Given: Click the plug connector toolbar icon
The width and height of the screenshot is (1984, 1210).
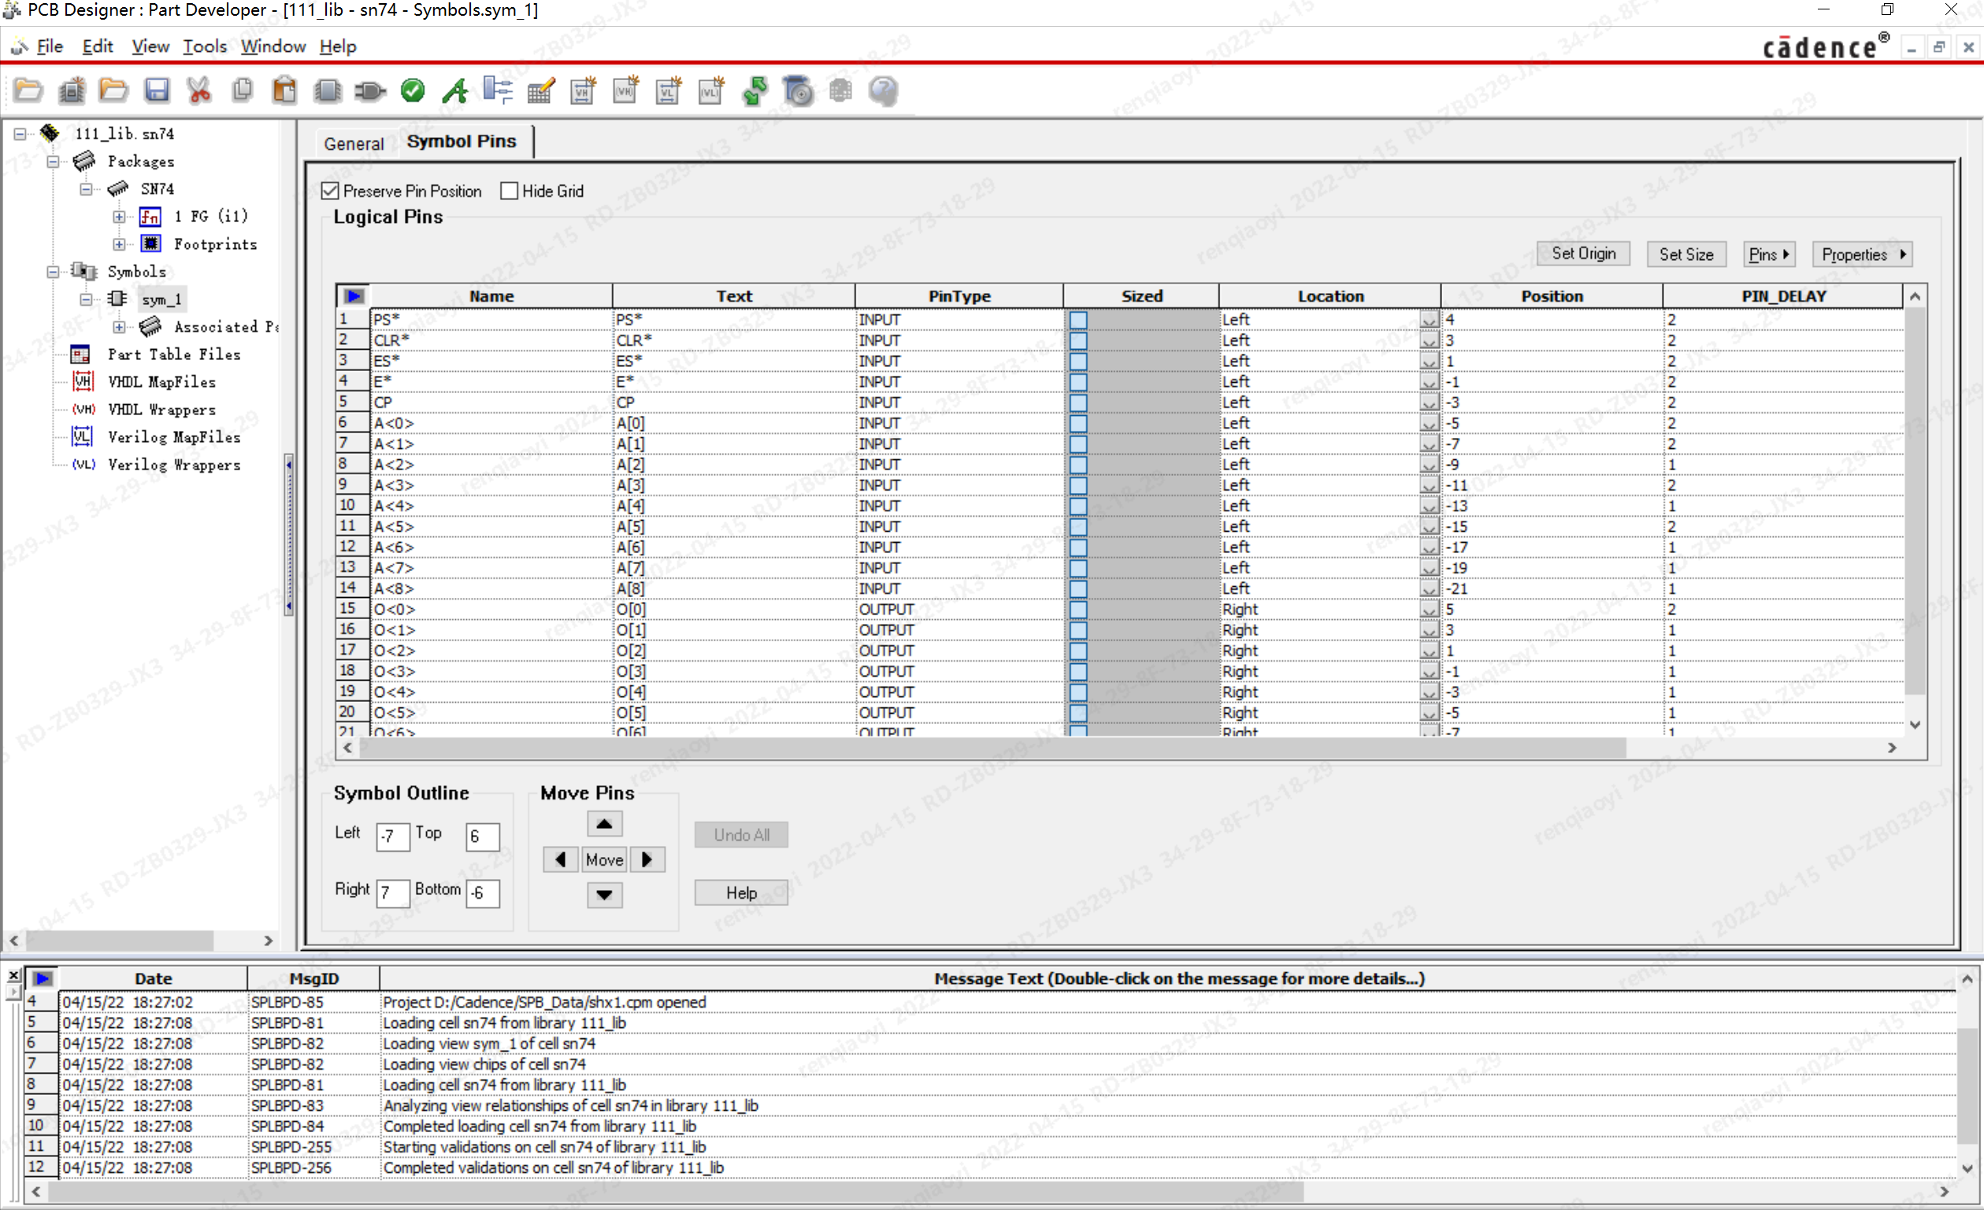Looking at the screenshot, I should pos(369,91).
